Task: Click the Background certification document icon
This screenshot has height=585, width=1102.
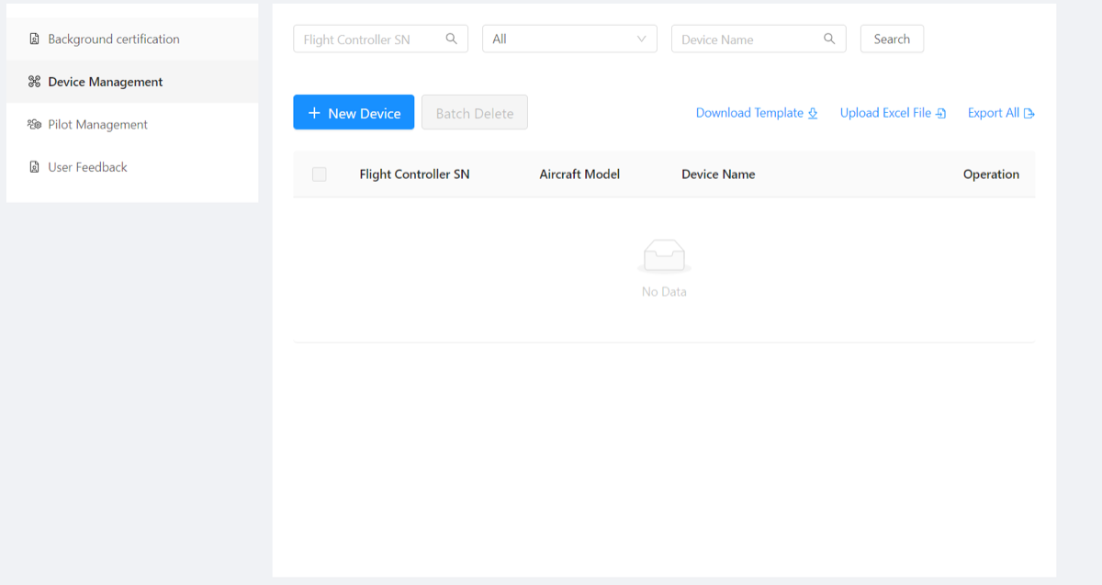Action: pos(34,39)
